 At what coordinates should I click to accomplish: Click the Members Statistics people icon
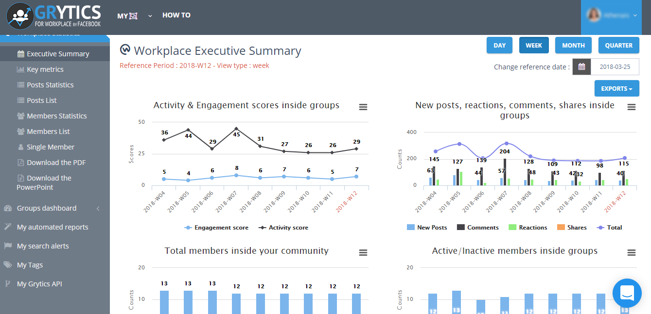pyautogui.click(x=20, y=116)
